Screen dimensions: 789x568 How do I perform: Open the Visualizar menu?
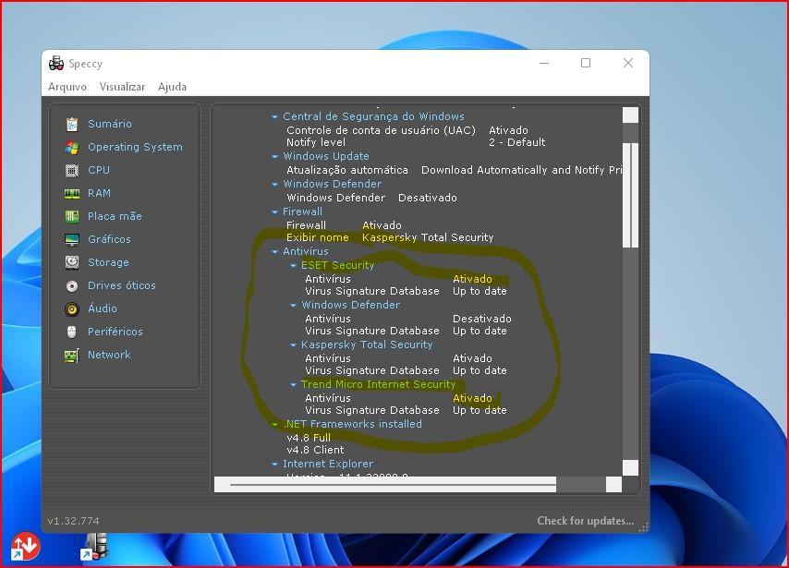pyautogui.click(x=122, y=87)
